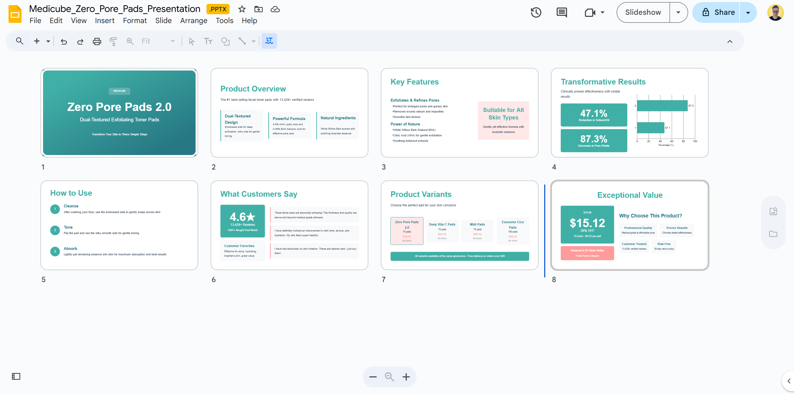
Task: Open the comments panel icon
Action: coord(562,12)
